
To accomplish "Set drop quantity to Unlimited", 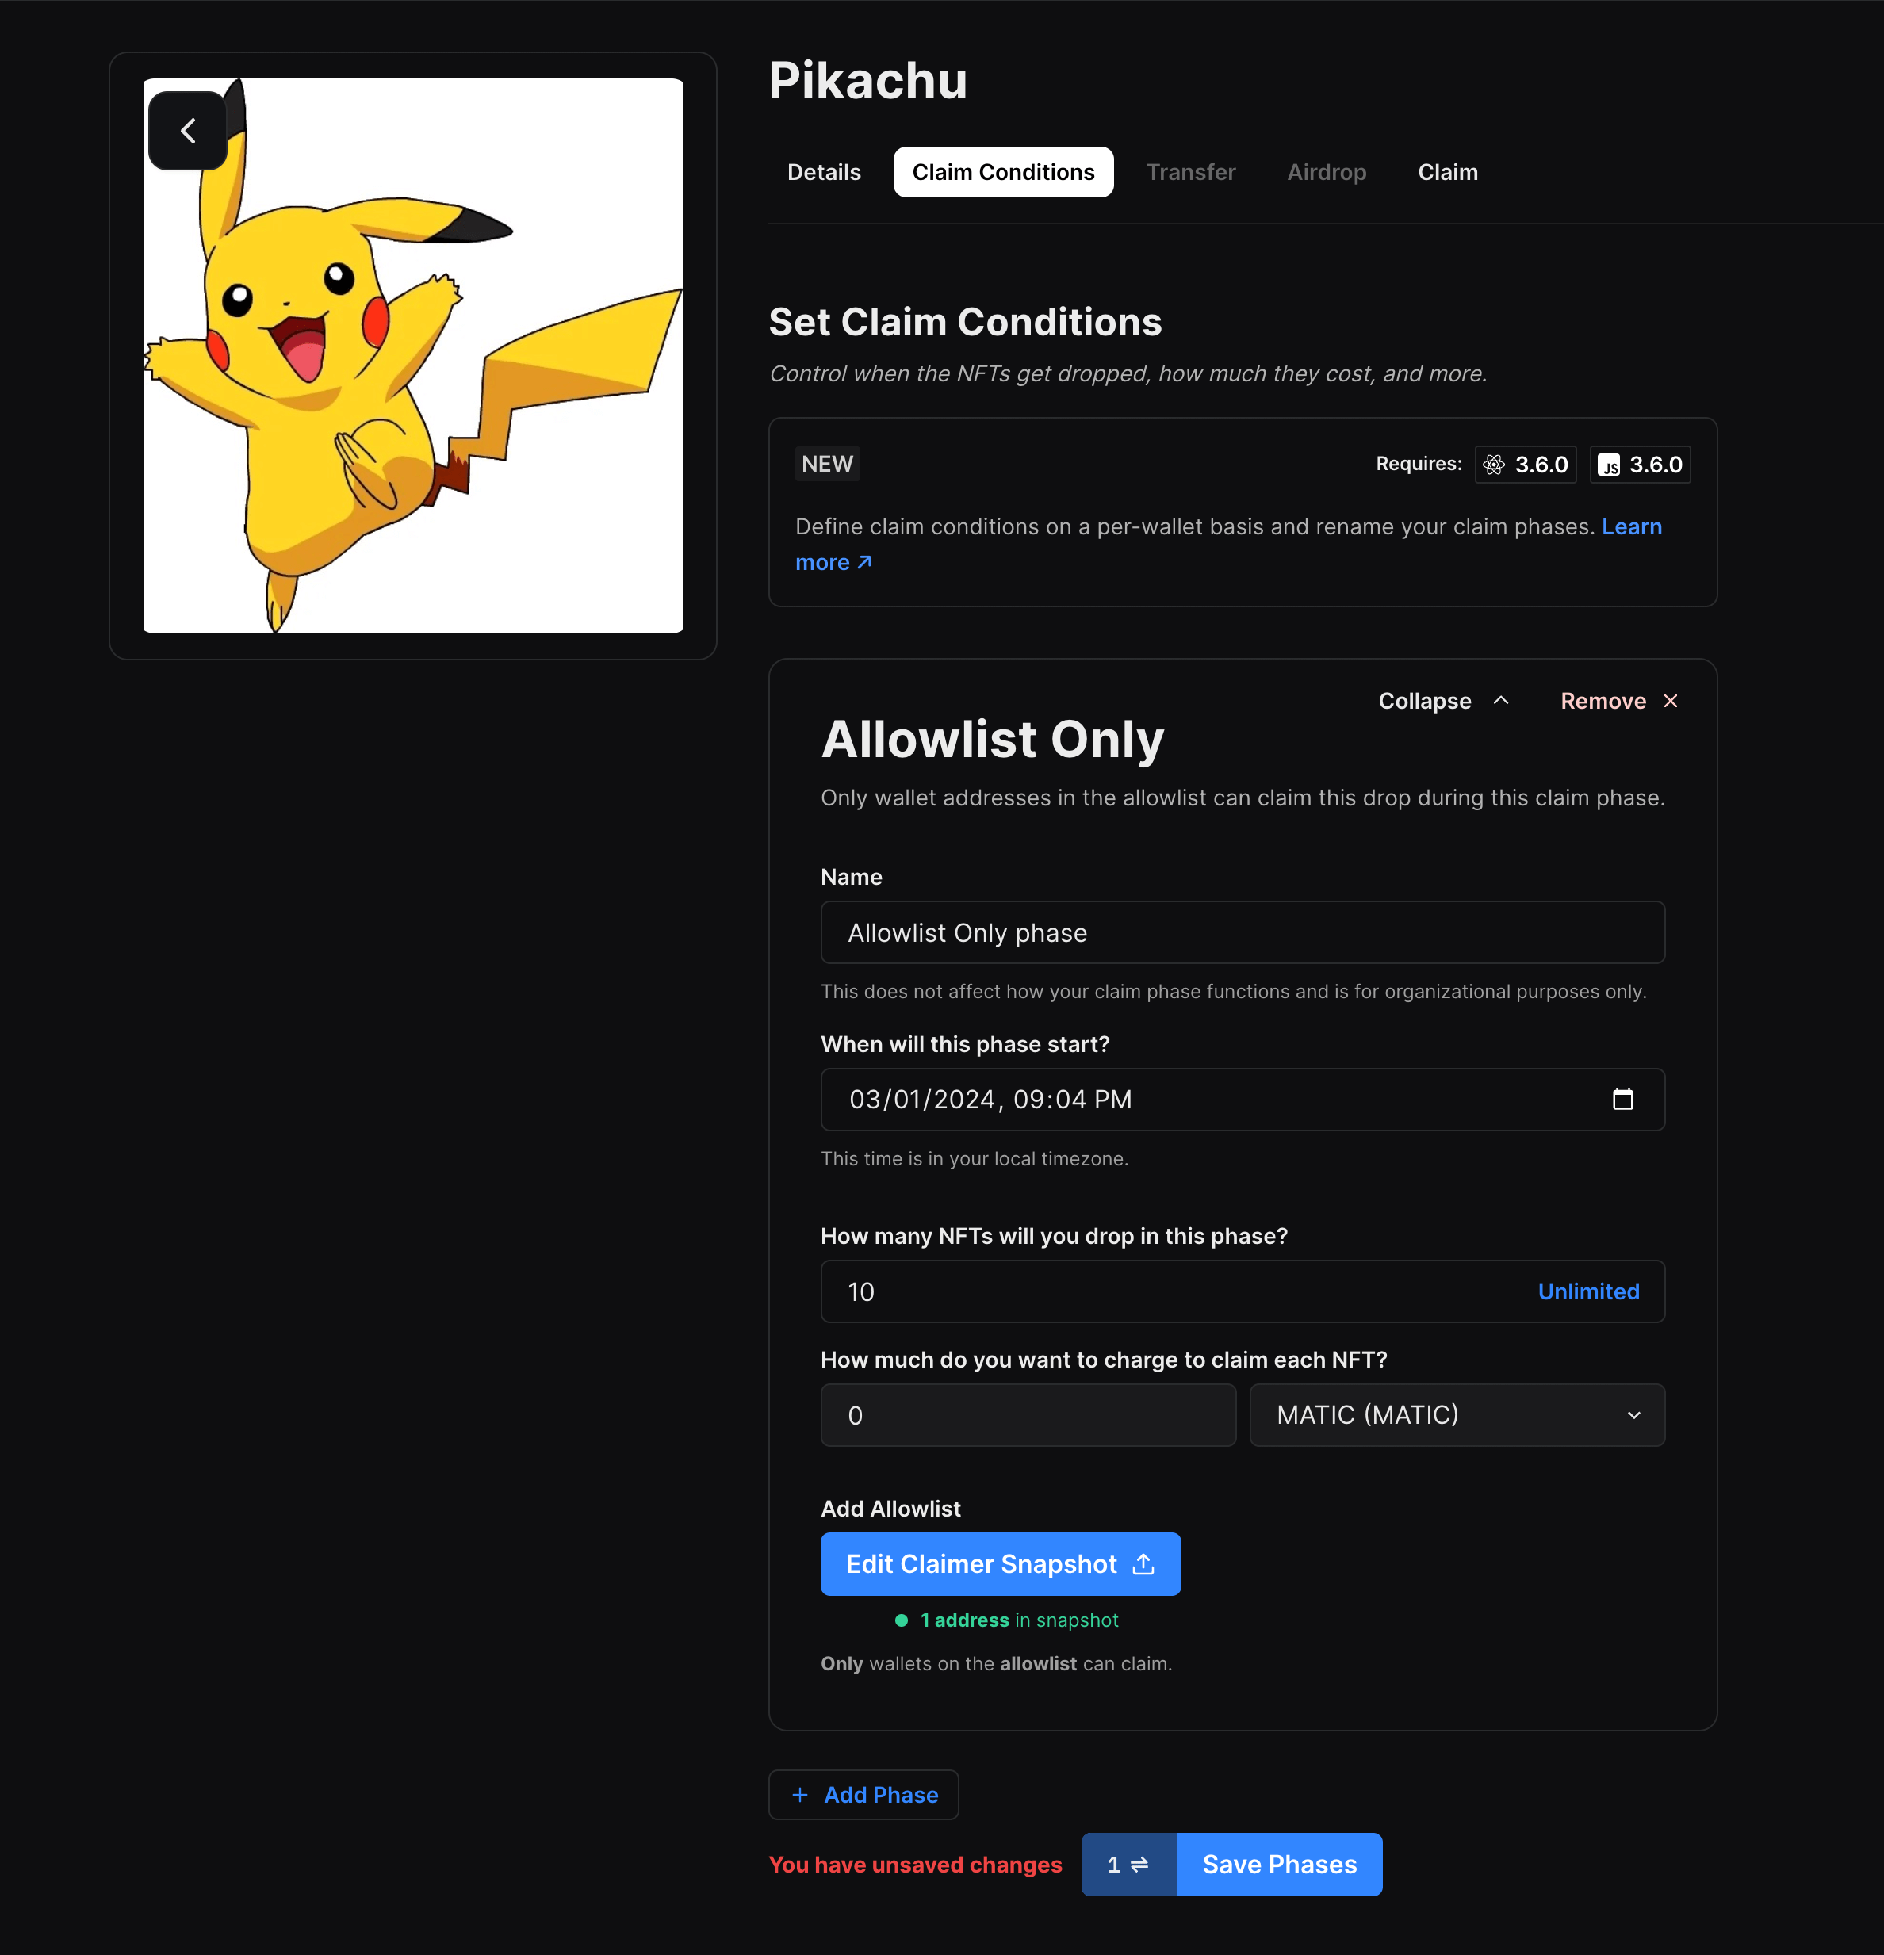I will coord(1588,1291).
